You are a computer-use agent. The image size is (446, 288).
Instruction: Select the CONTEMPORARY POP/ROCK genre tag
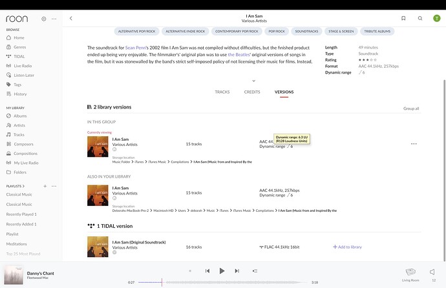(237, 31)
